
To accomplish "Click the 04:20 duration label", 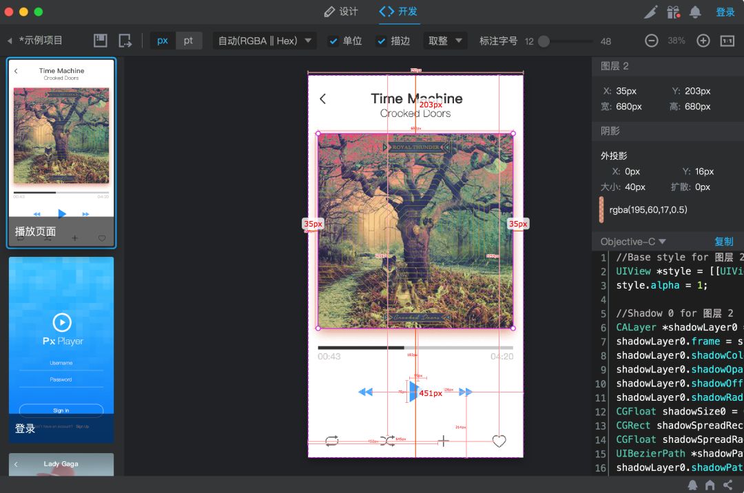I will [x=502, y=357].
